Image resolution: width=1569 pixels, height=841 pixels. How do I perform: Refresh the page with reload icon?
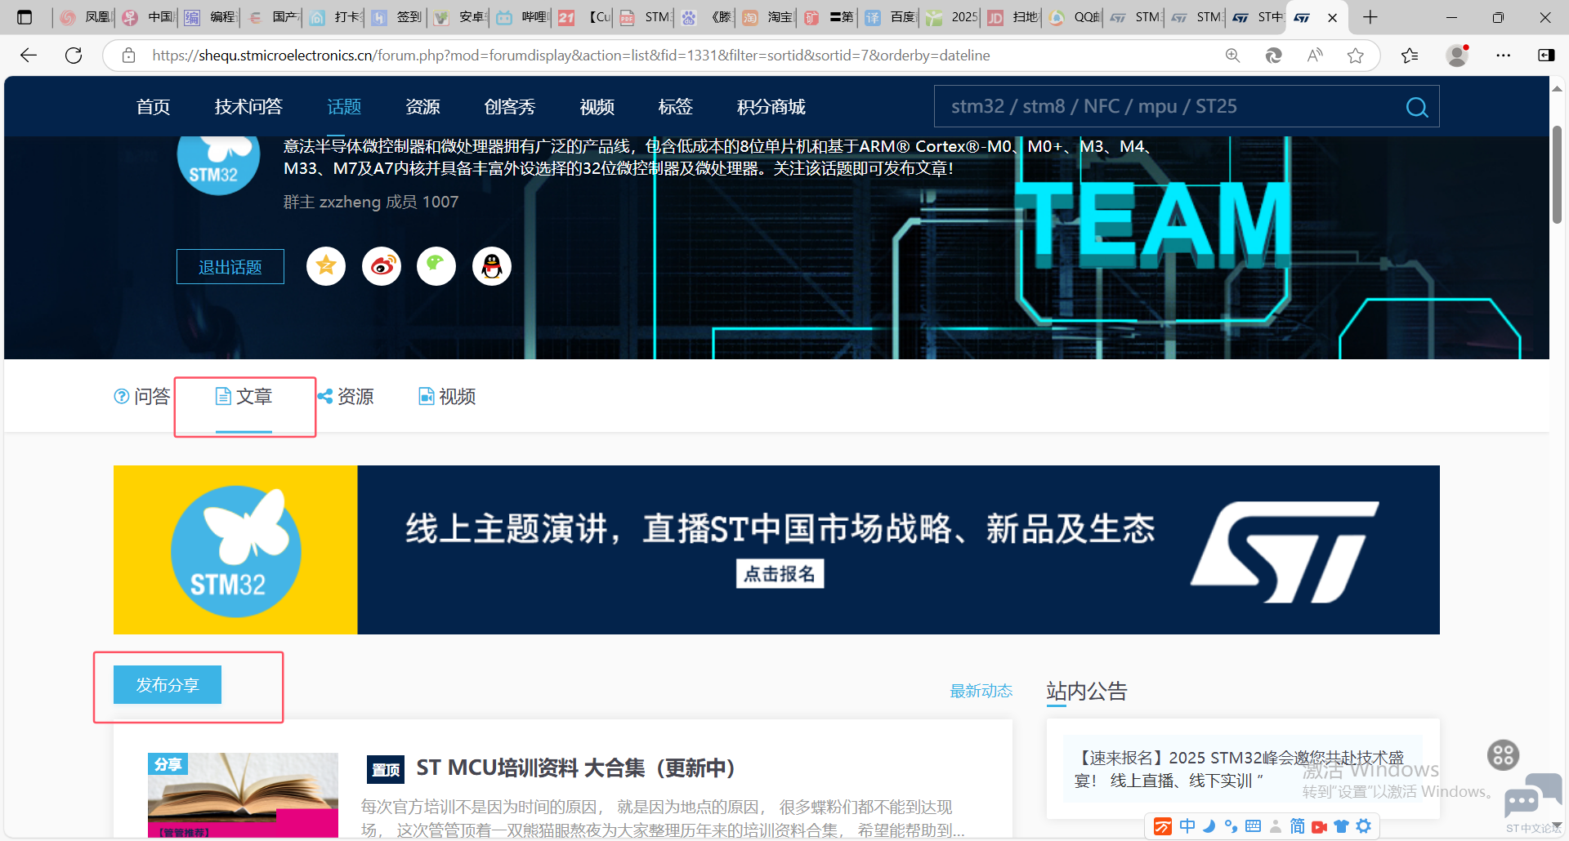pos(74,56)
